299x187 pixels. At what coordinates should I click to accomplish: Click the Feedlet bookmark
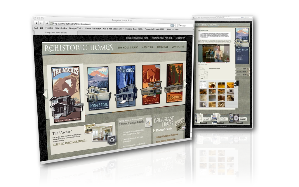click(49, 28)
